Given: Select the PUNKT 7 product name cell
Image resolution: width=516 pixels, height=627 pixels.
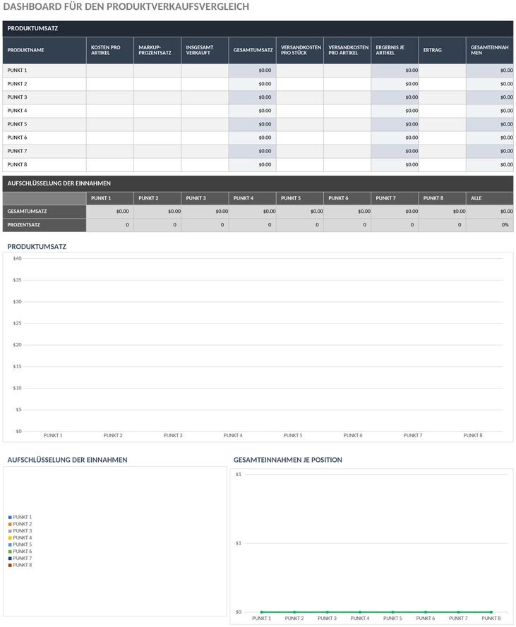Looking at the screenshot, I should coord(44,151).
